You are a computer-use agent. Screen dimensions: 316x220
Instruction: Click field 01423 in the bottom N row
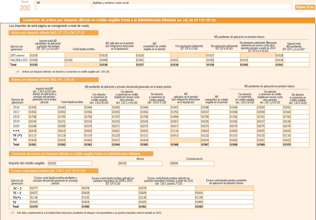(x=59, y=202)
